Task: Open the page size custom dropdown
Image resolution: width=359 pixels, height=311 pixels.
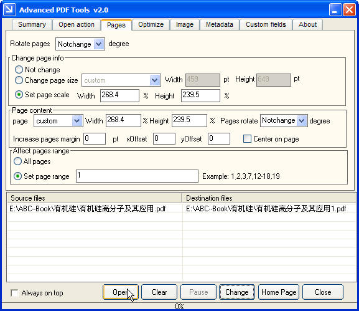Action: (x=155, y=80)
